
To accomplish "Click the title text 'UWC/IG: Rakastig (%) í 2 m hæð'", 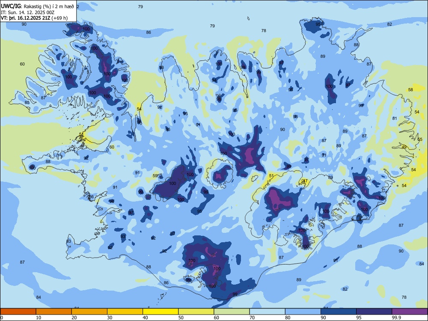I will coord(37,6).
